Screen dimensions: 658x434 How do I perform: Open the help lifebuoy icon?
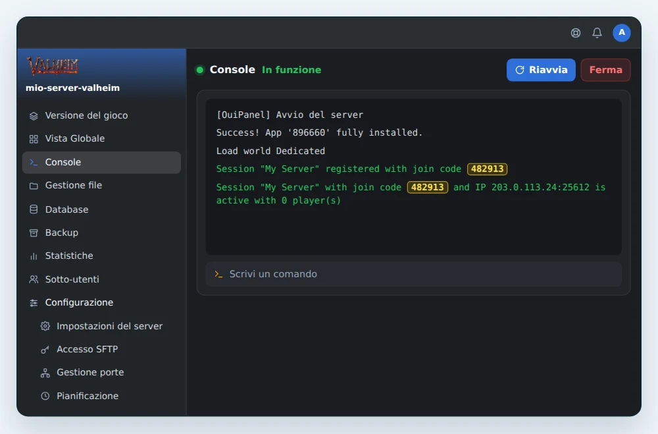tap(575, 33)
